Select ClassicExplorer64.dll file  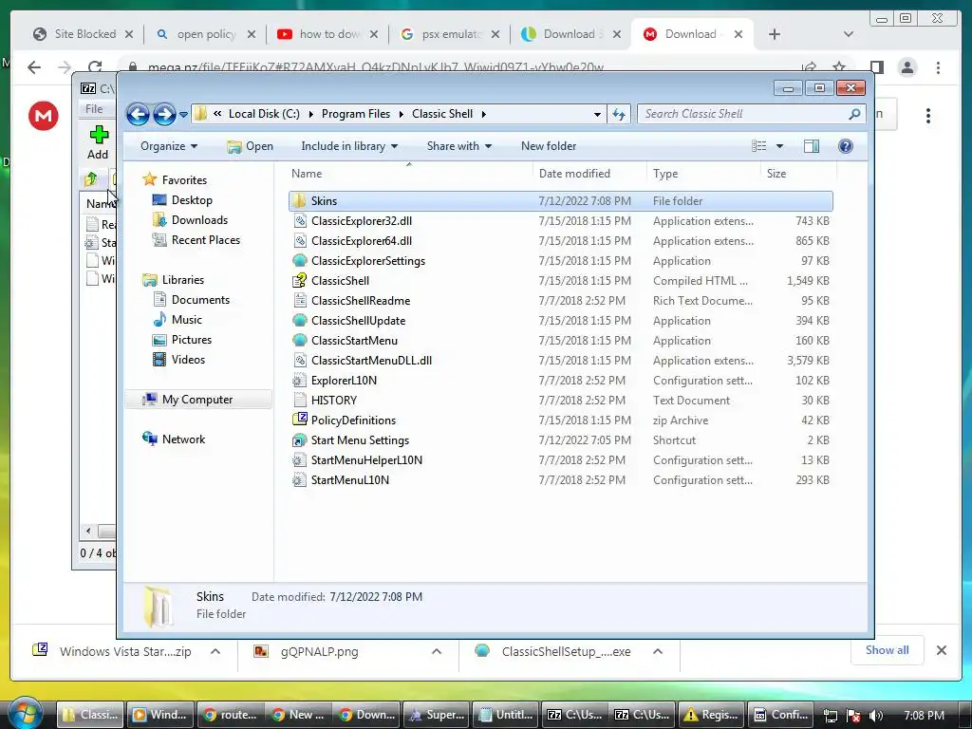[x=560, y=240]
